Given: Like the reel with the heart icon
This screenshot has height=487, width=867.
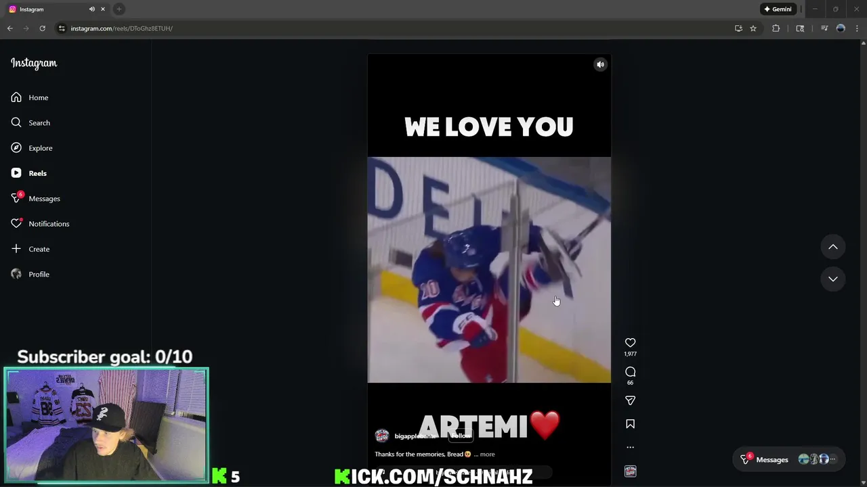Looking at the screenshot, I should click(x=630, y=343).
